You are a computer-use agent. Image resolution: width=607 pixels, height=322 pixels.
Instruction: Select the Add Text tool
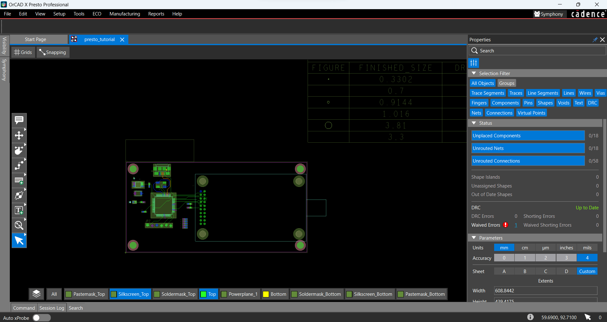(19, 210)
